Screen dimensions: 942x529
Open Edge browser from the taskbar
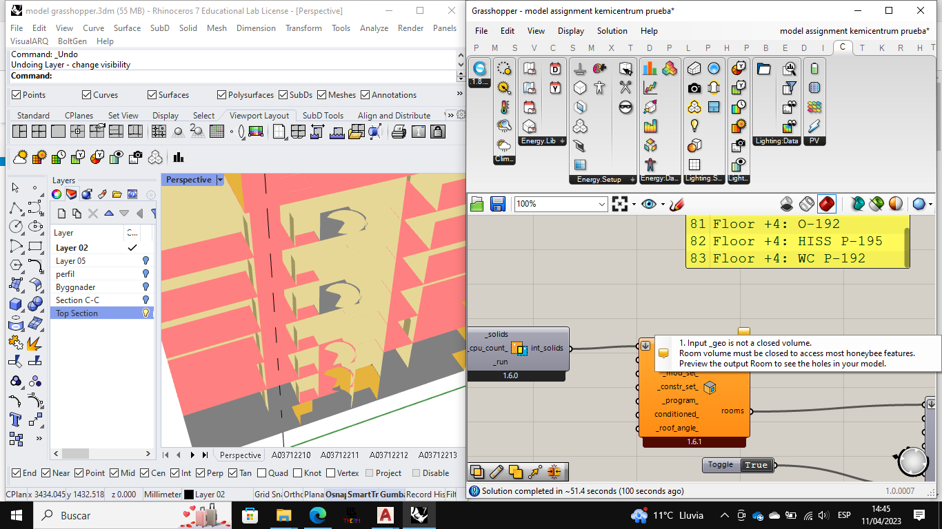(x=318, y=515)
